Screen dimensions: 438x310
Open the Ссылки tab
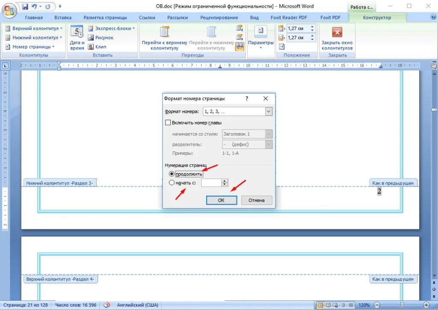pyautogui.click(x=147, y=17)
